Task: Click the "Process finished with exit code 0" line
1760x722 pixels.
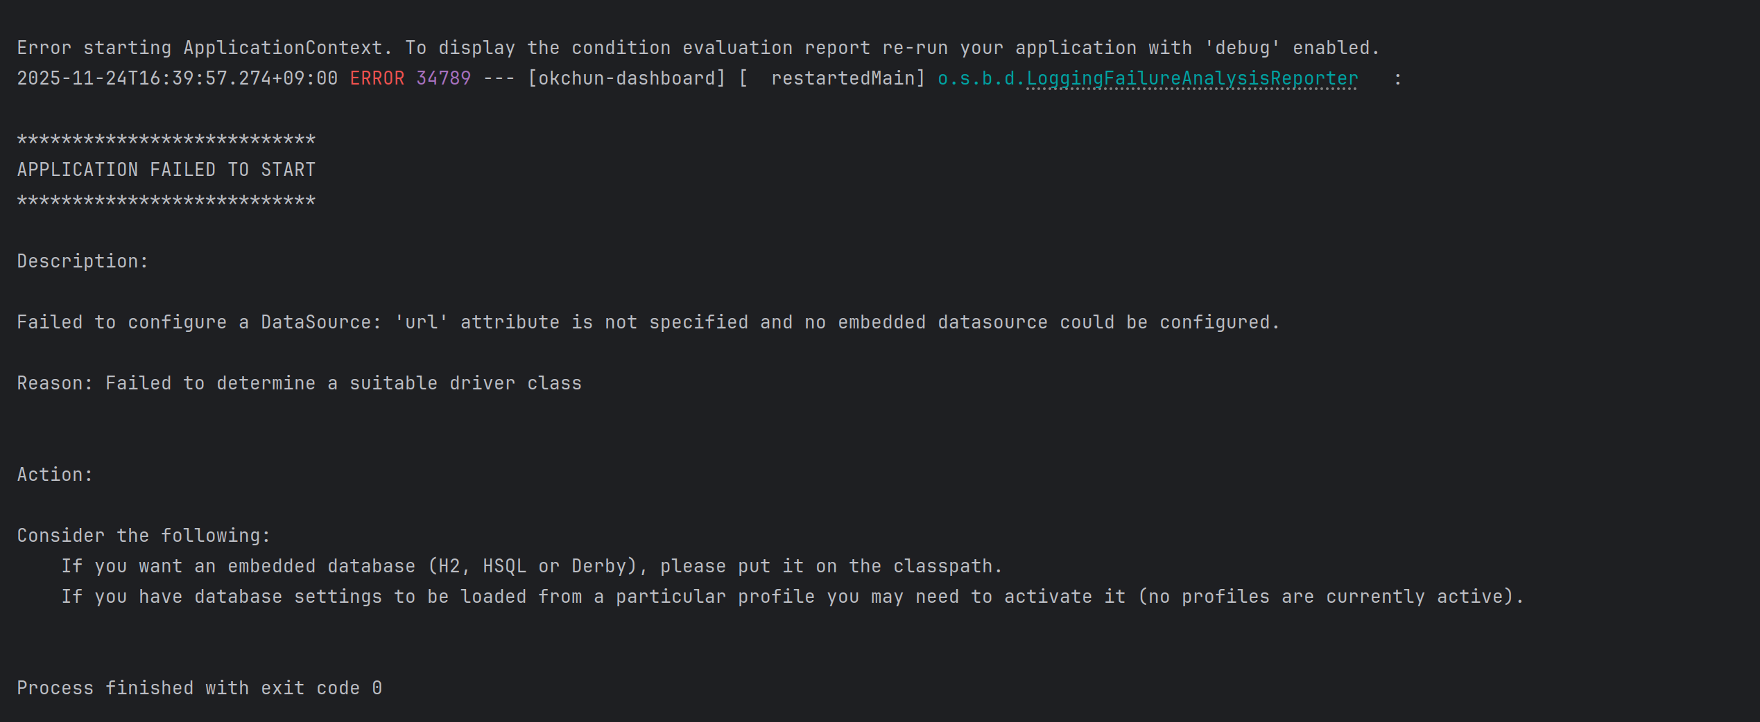Action: 199,688
